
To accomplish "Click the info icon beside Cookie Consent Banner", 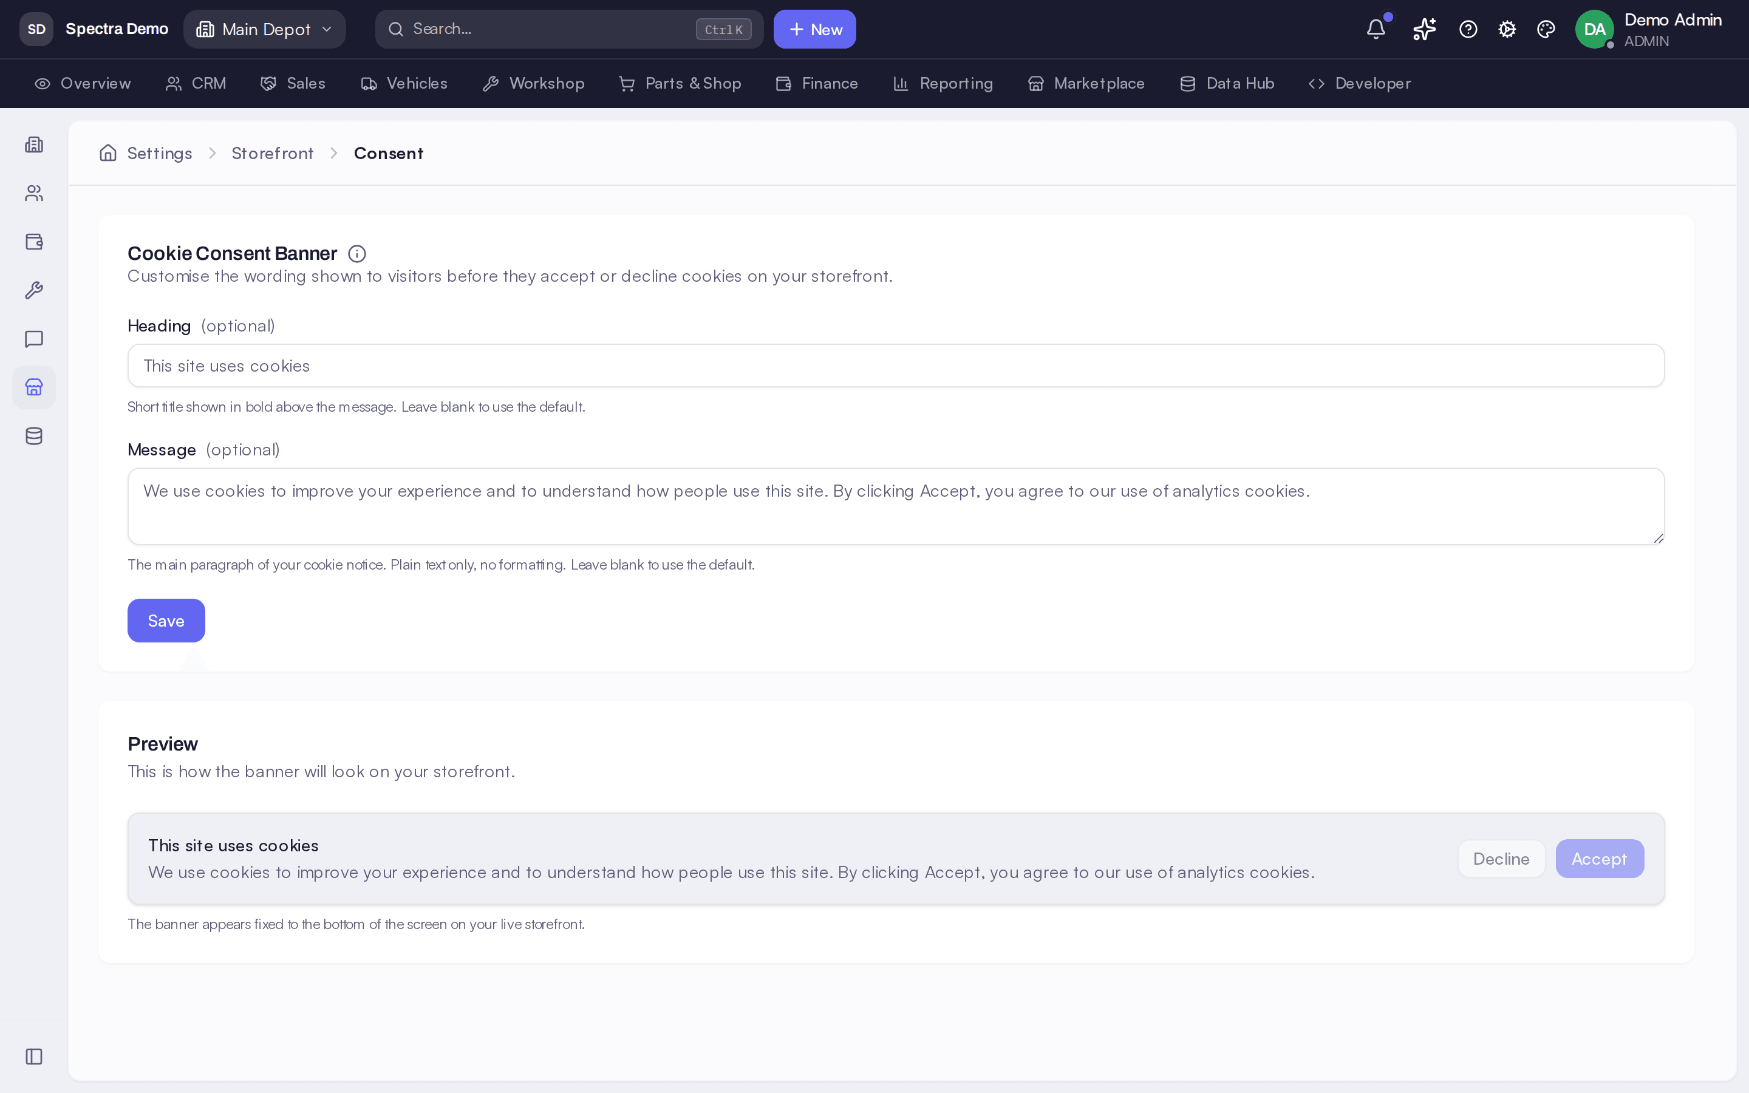I will [x=357, y=254].
